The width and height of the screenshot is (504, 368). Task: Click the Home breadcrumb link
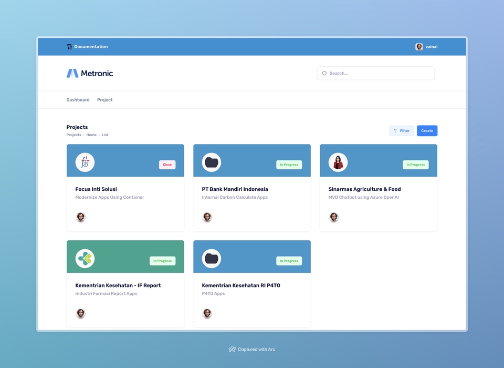tap(91, 135)
